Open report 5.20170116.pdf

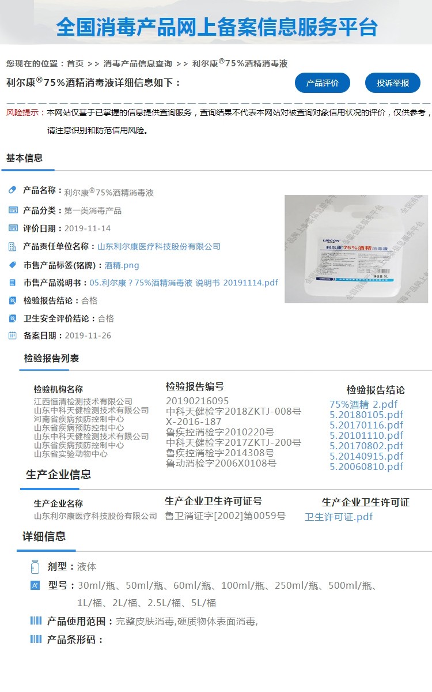(366, 426)
